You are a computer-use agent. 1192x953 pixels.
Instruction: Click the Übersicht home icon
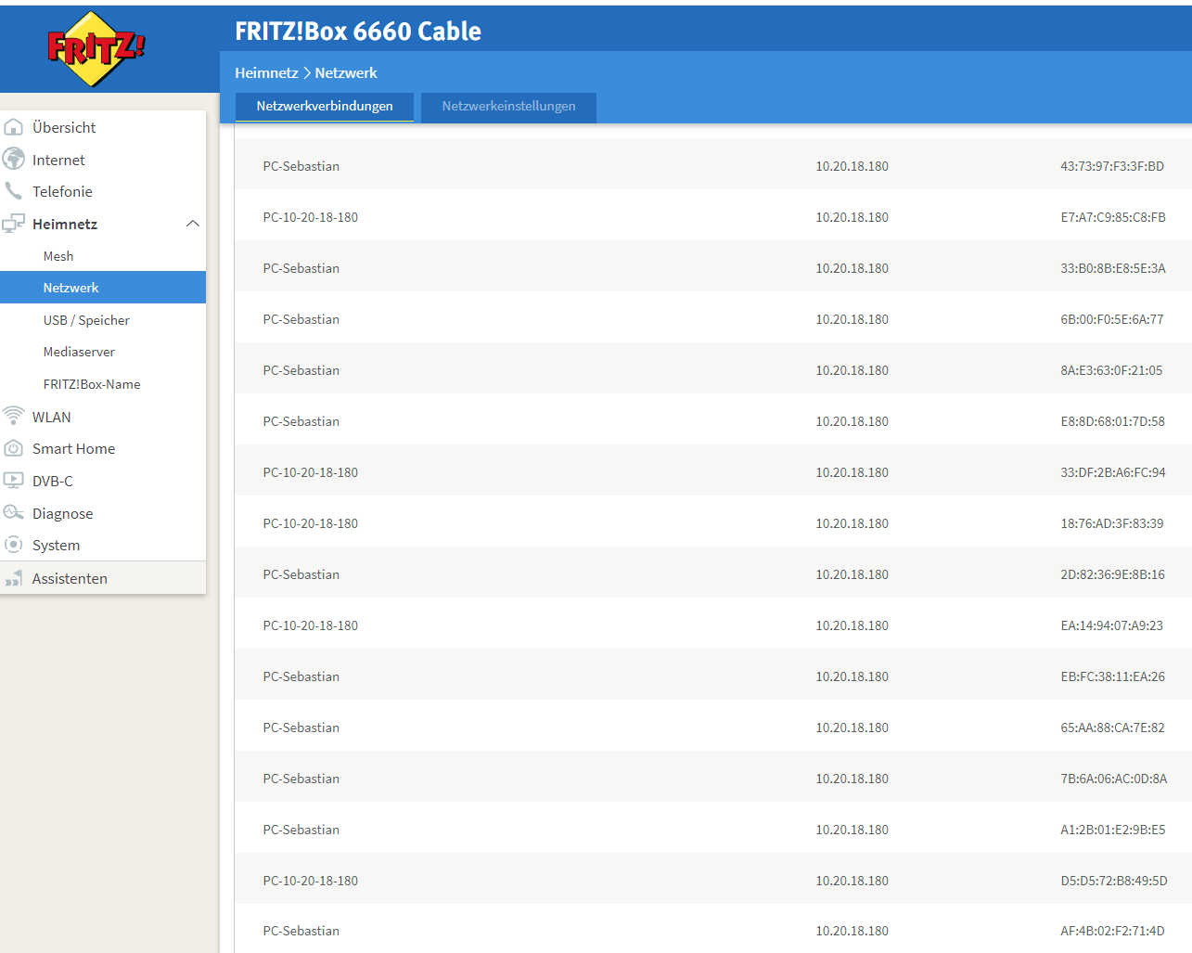point(14,127)
